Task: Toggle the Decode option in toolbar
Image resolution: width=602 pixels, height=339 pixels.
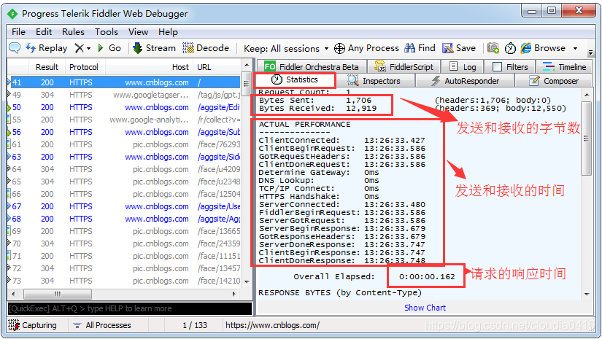Action: point(205,48)
